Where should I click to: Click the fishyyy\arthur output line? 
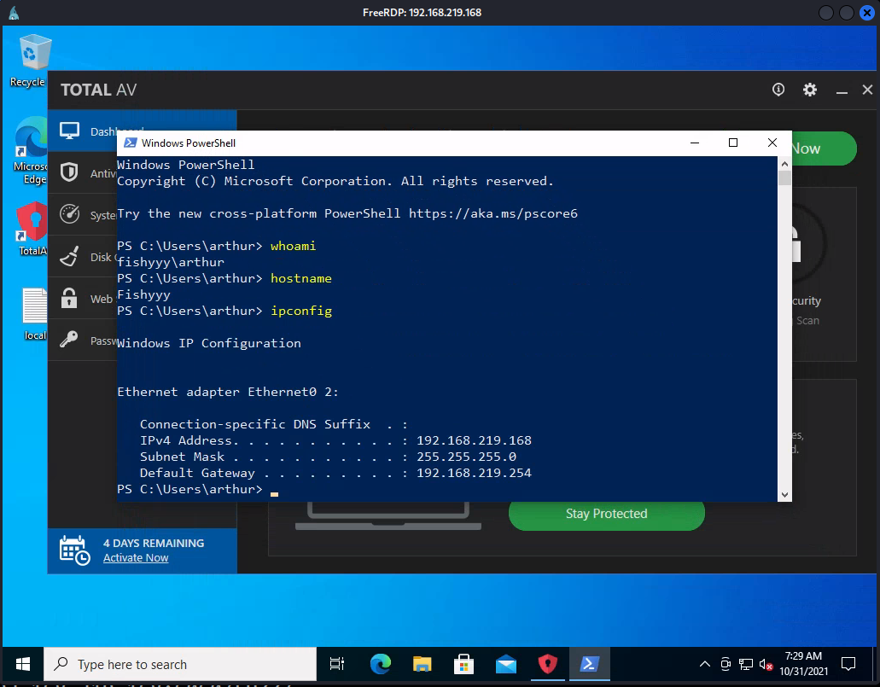click(x=171, y=262)
